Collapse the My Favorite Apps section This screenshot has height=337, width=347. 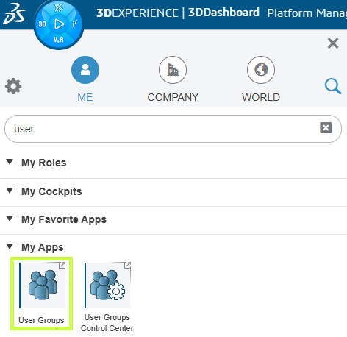click(10, 219)
